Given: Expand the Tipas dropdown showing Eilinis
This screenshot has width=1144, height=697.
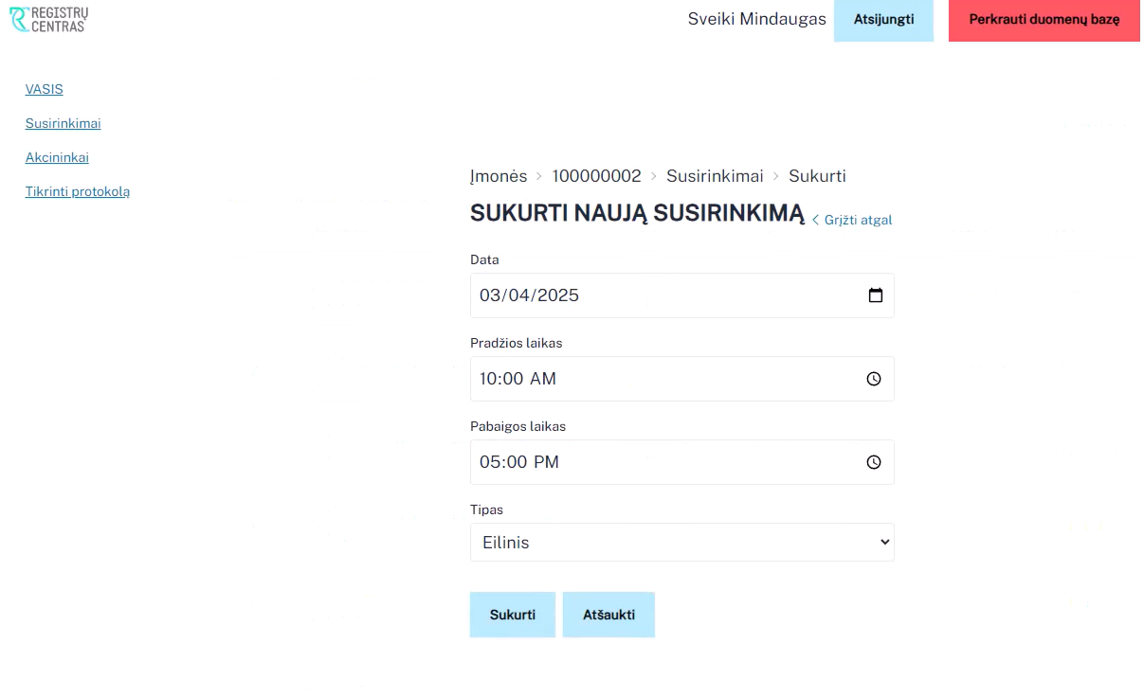Looking at the screenshot, I should pyautogui.click(x=682, y=543).
